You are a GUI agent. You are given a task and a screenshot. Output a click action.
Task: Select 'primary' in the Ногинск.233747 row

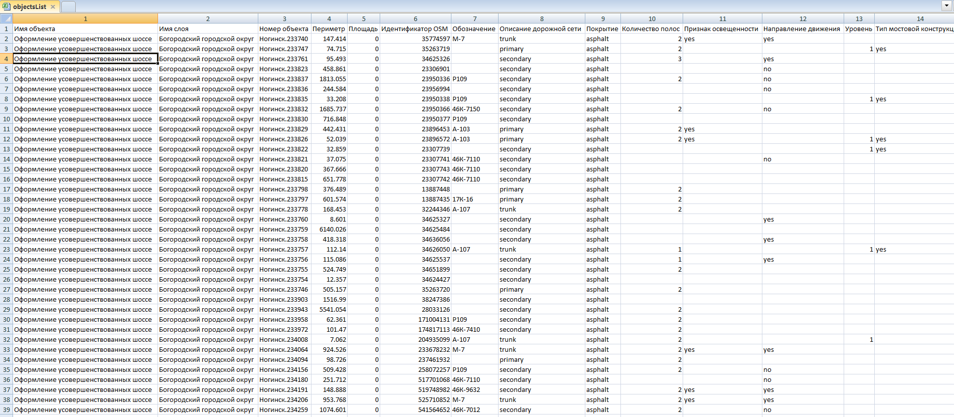(x=542, y=49)
